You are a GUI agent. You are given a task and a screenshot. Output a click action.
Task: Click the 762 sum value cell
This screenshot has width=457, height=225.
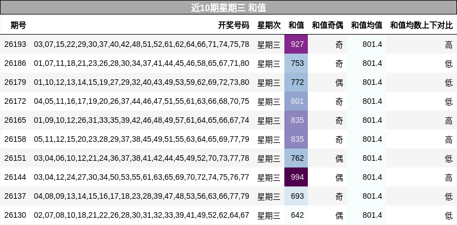(296, 158)
